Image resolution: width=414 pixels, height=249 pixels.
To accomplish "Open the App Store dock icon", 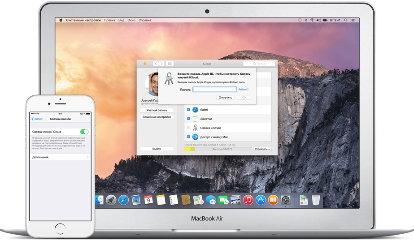I will [261, 200].
